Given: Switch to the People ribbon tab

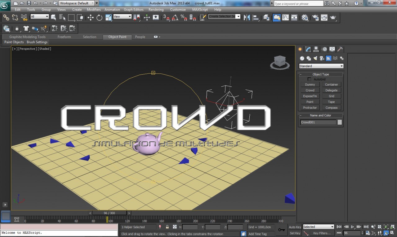Looking at the screenshot, I should [x=140, y=37].
